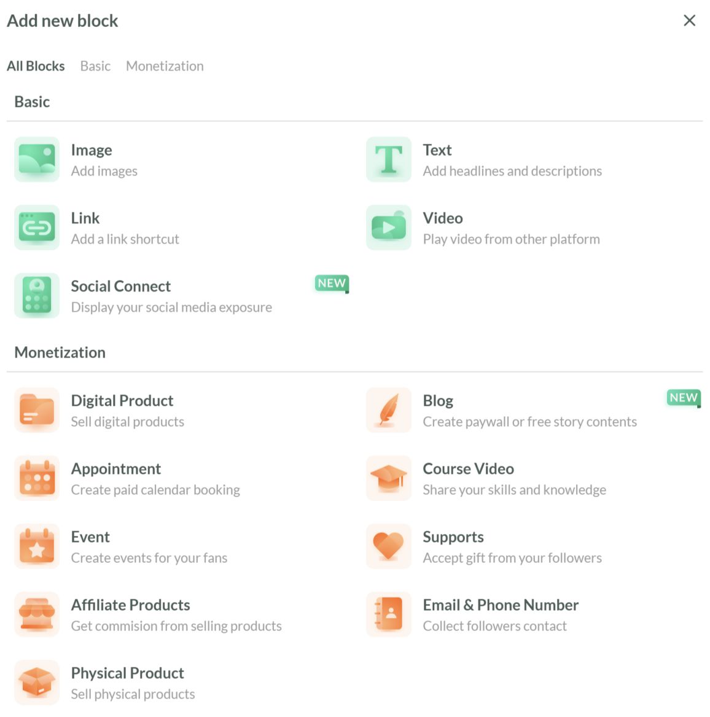Click the Course Video graduation cap icon
710x717 pixels.
point(389,478)
